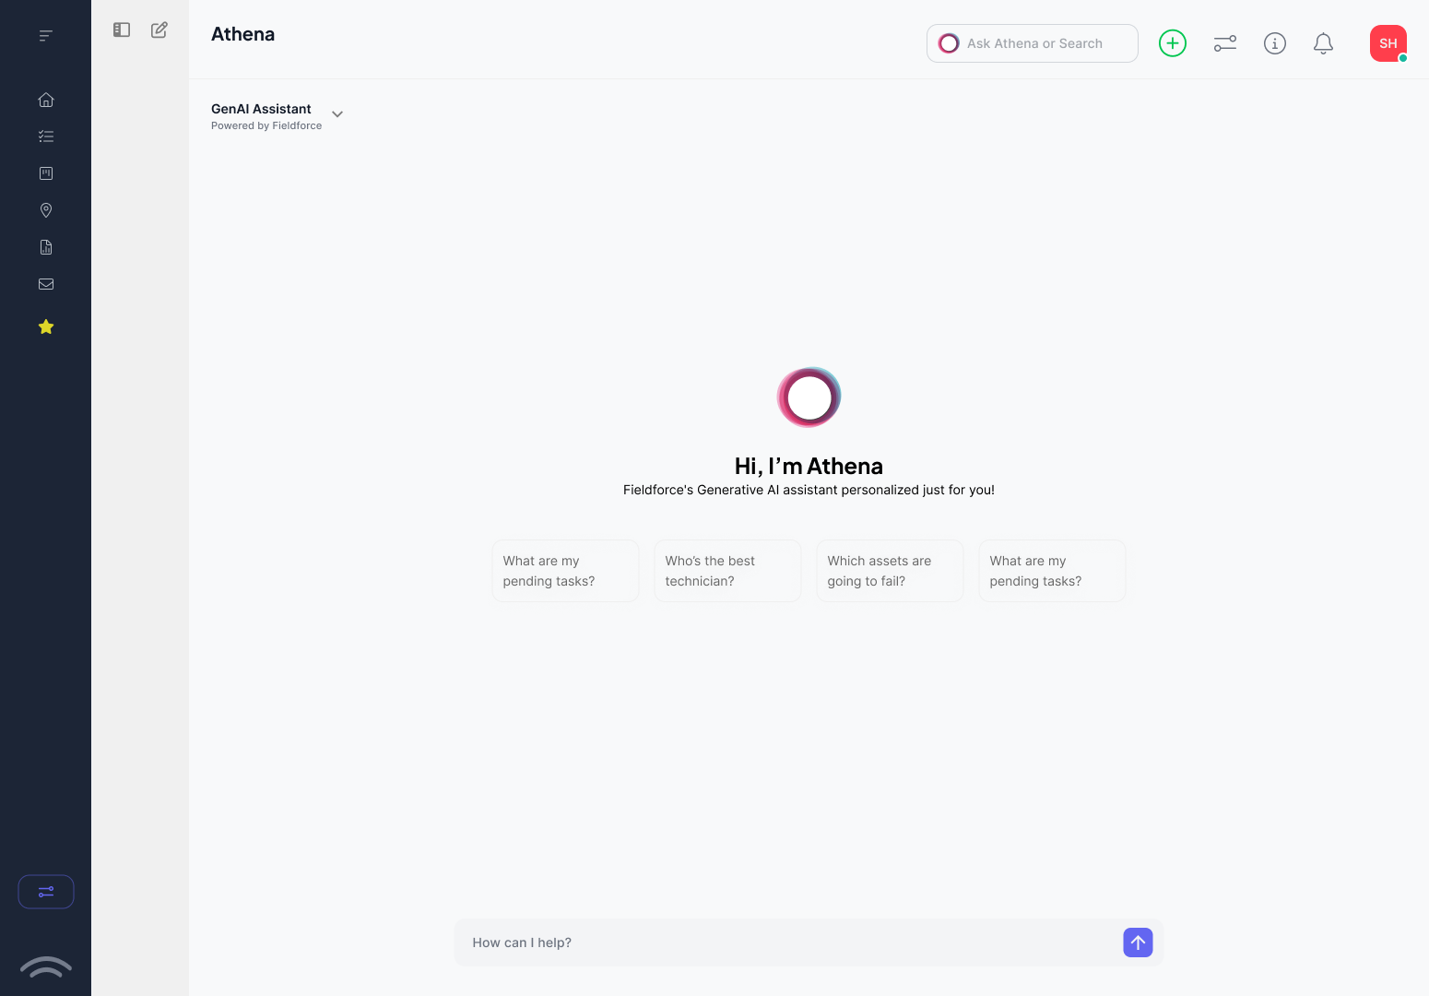Click the purple send arrow button
This screenshot has height=996, width=1429.
click(x=1139, y=943)
